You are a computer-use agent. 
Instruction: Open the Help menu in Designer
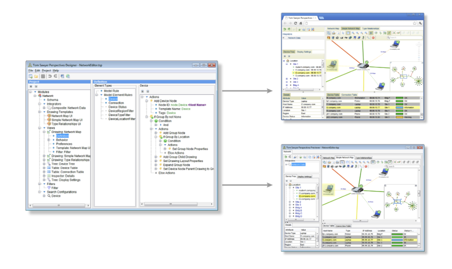[56, 70]
